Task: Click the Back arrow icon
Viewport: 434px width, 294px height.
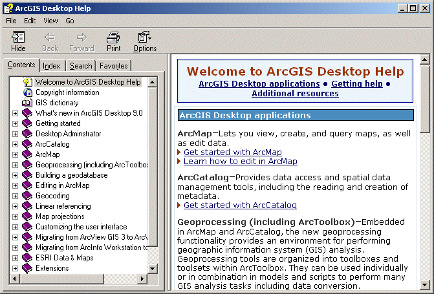Action: point(50,37)
